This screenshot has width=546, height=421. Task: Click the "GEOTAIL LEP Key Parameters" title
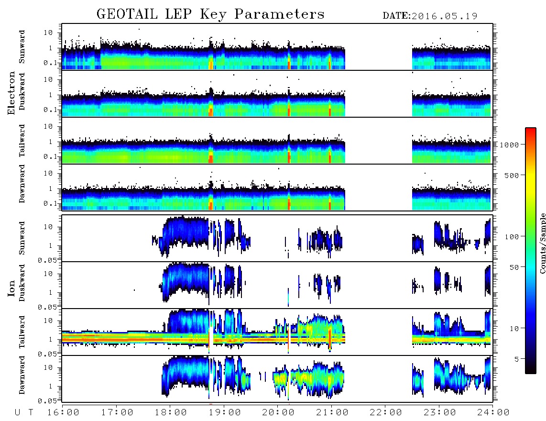click(x=210, y=15)
